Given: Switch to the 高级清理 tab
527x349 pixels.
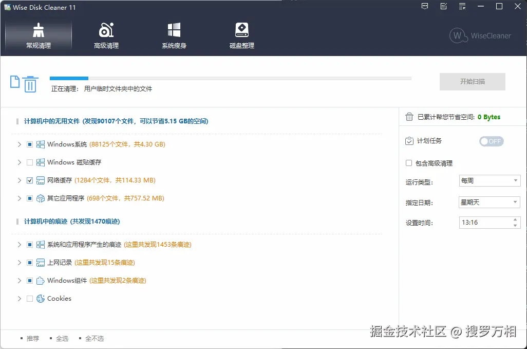Looking at the screenshot, I should coord(106,36).
